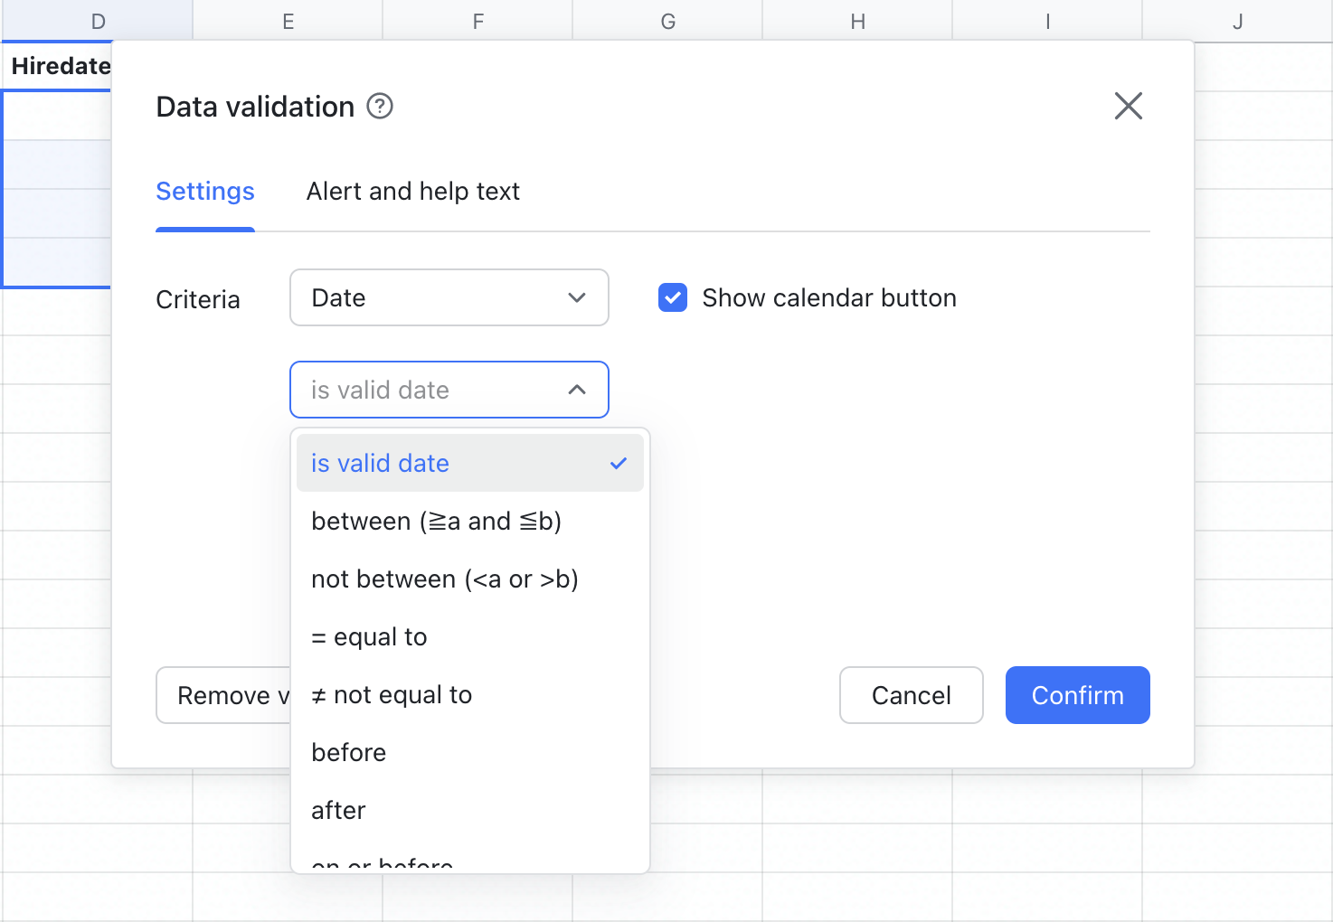Screen dimensions: 1333x922
Task: Open the Criteria type dropdown showing Date
Action: [x=449, y=297]
